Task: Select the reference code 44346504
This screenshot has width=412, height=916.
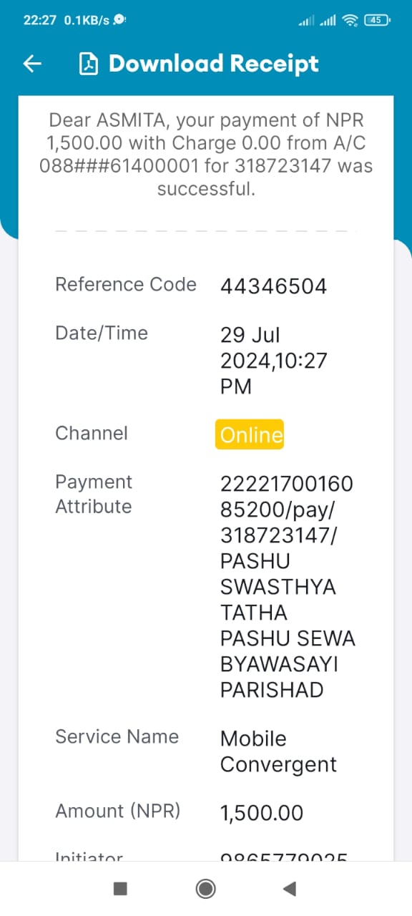Action: click(x=273, y=286)
